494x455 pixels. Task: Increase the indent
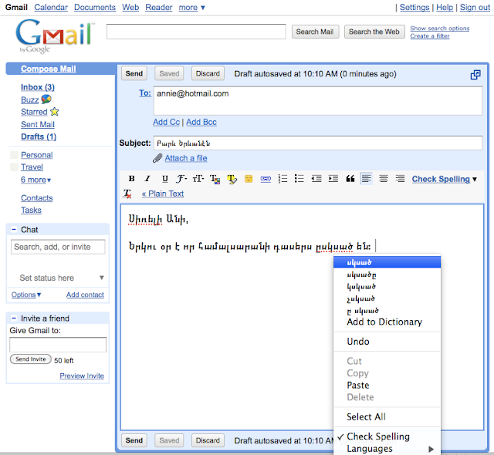click(x=333, y=179)
